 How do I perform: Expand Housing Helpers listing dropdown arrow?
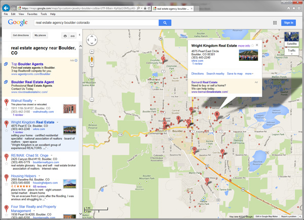coord(40,176)
